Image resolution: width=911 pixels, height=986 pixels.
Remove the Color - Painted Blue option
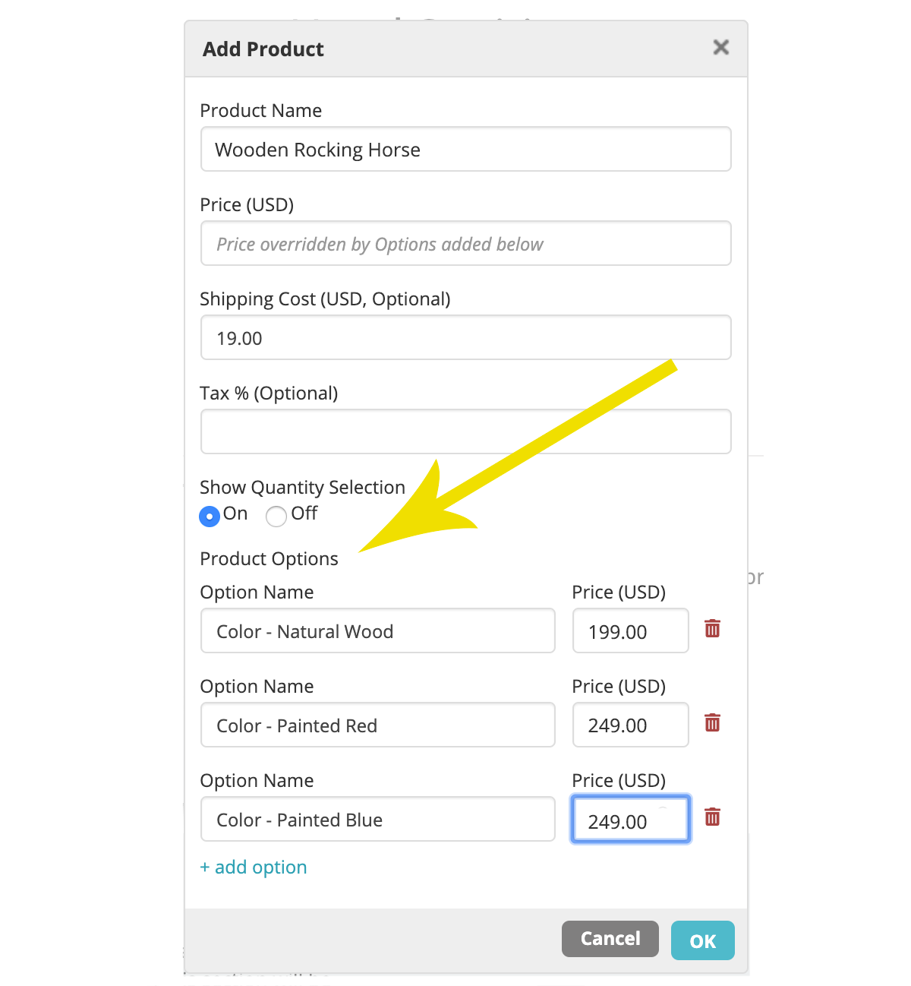(x=712, y=817)
